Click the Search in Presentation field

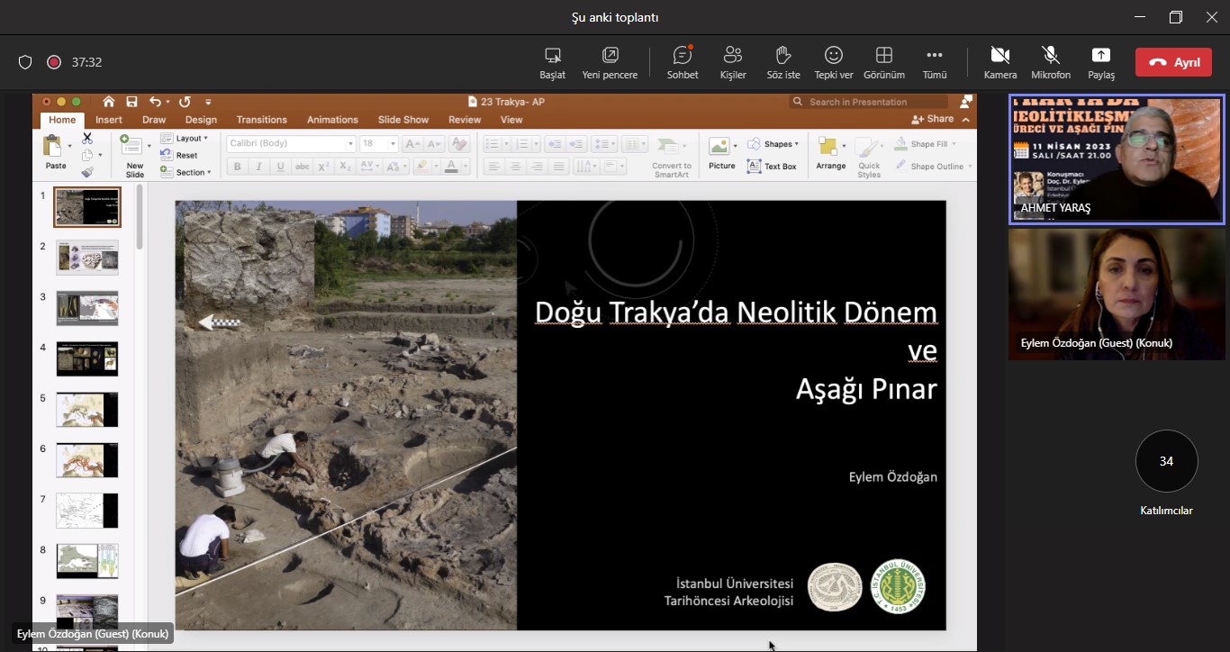click(x=869, y=102)
